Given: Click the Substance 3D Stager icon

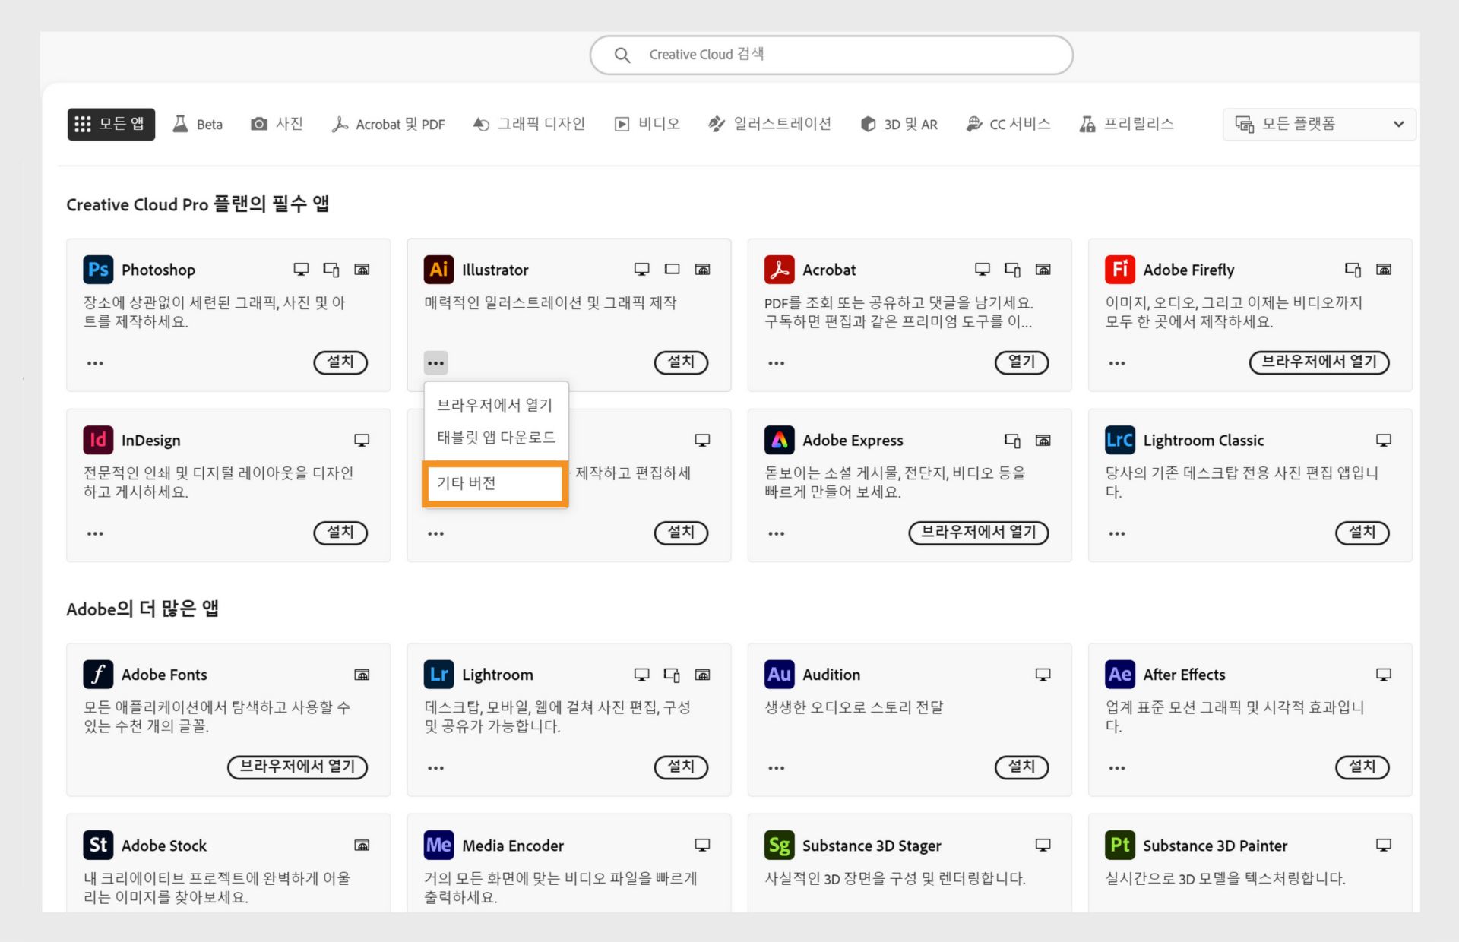Looking at the screenshot, I should (779, 845).
